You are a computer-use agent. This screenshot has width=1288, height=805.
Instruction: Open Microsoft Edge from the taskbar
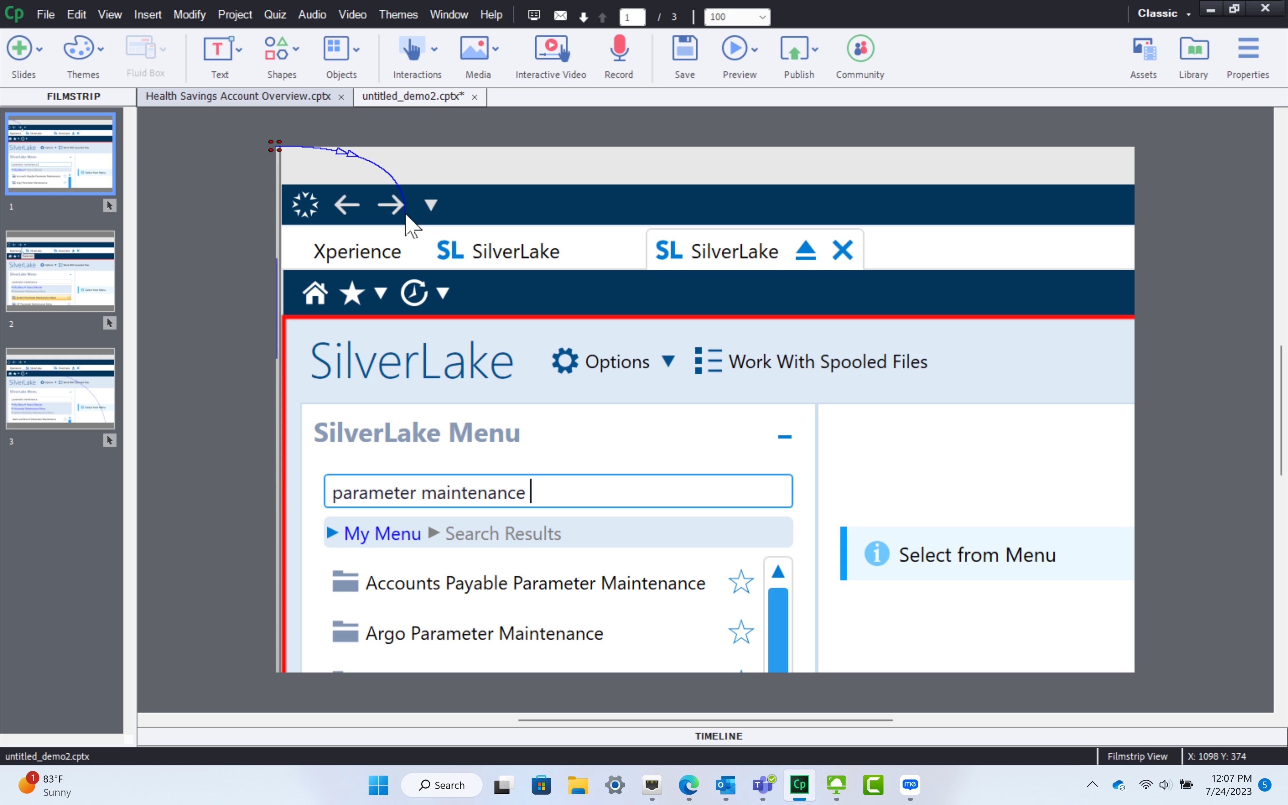[x=688, y=785]
